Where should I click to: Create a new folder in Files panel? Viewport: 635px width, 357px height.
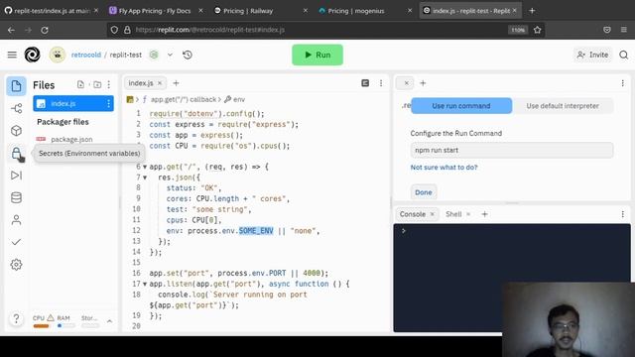click(97, 84)
